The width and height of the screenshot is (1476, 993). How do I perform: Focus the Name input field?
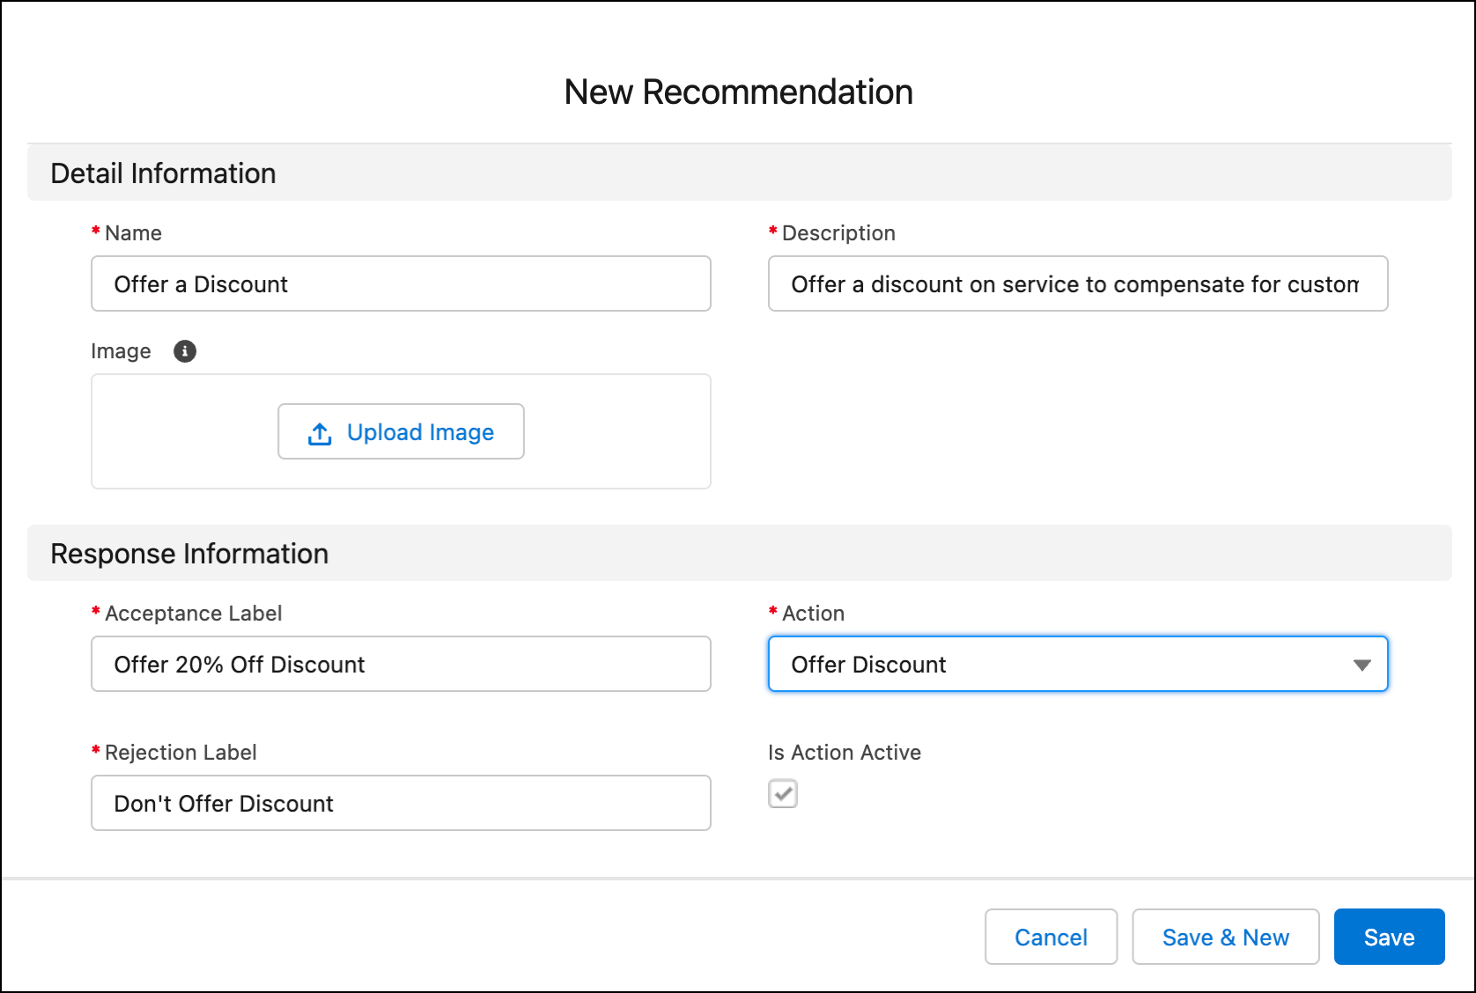tap(401, 283)
